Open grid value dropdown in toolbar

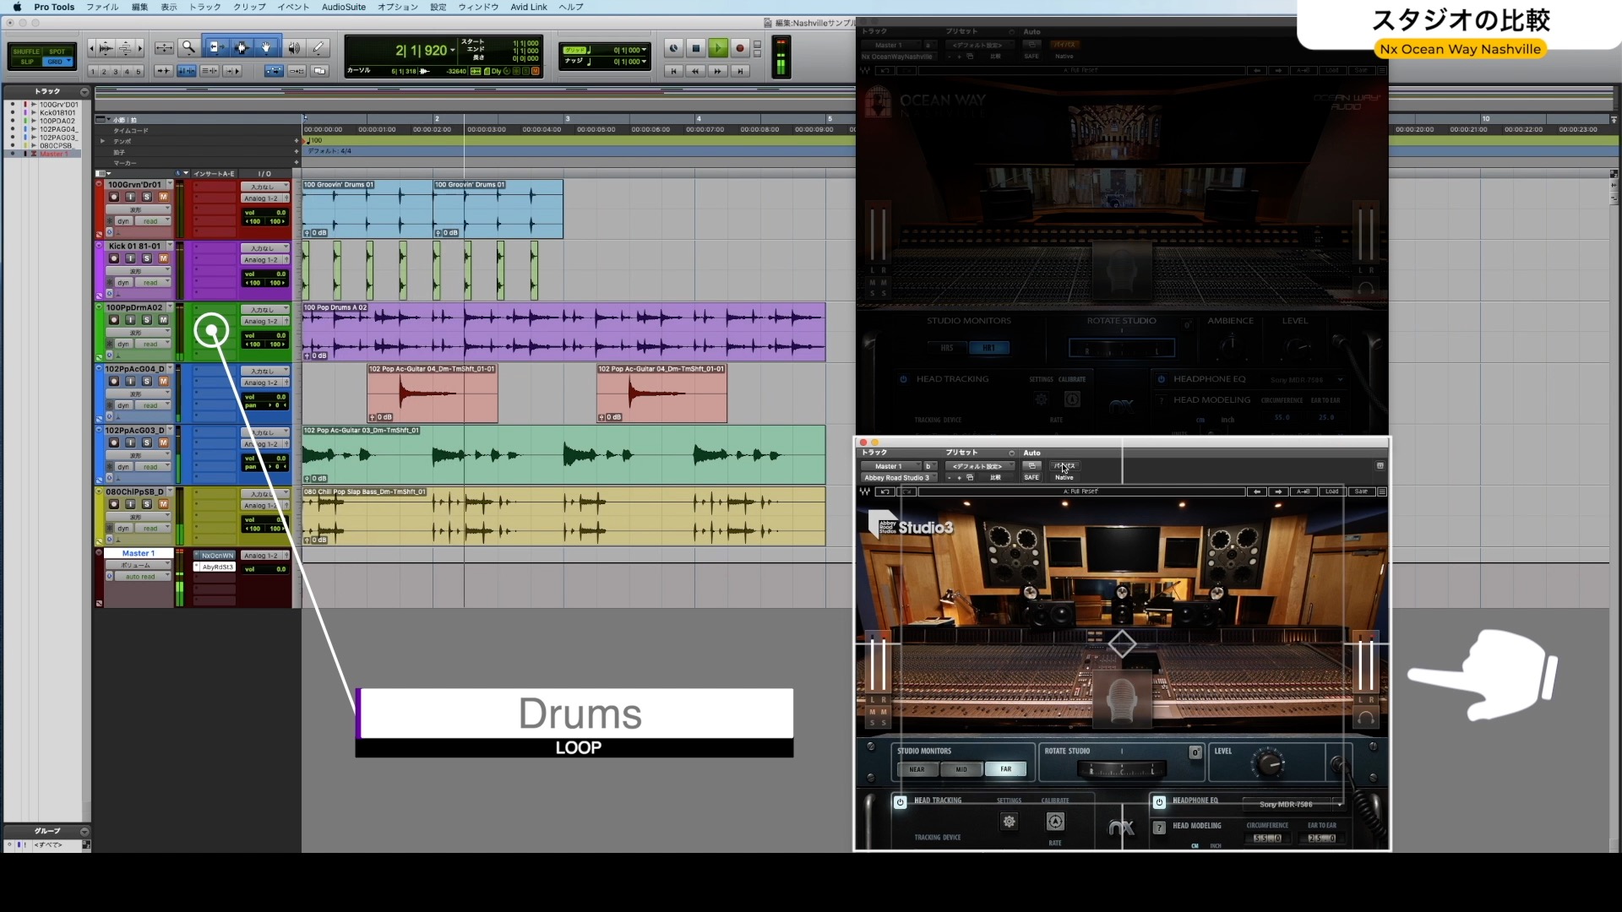click(x=645, y=50)
